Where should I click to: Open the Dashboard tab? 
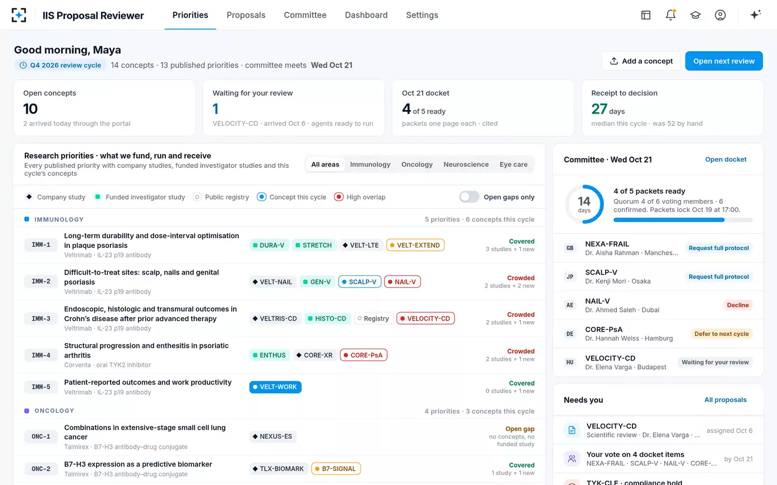[x=366, y=15]
